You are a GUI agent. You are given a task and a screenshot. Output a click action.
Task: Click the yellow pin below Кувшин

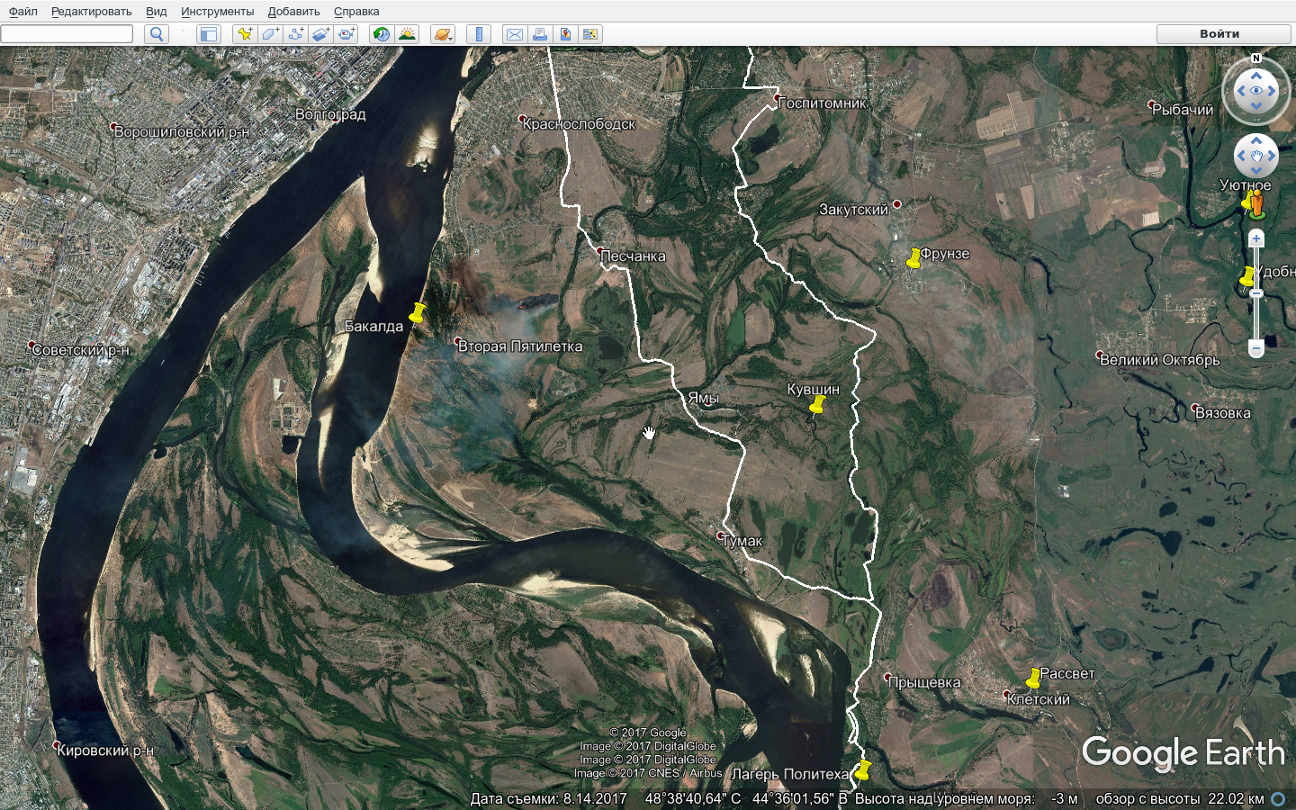pyautogui.click(x=816, y=408)
